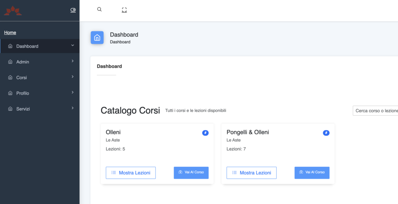
Task: Toggle the sidebar collapse switch
Action: point(73,10)
